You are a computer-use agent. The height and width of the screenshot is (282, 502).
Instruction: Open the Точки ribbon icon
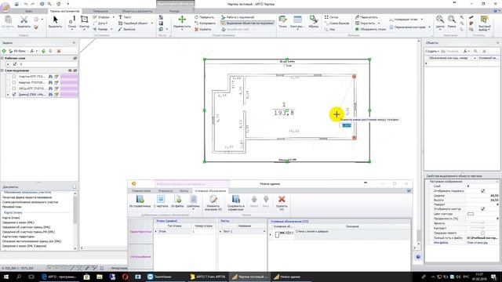click(282, 22)
